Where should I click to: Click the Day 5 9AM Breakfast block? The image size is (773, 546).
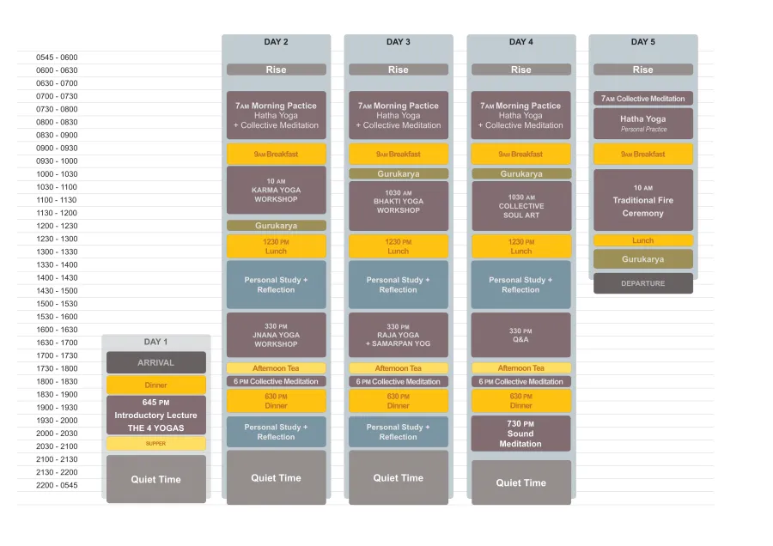[x=642, y=155]
